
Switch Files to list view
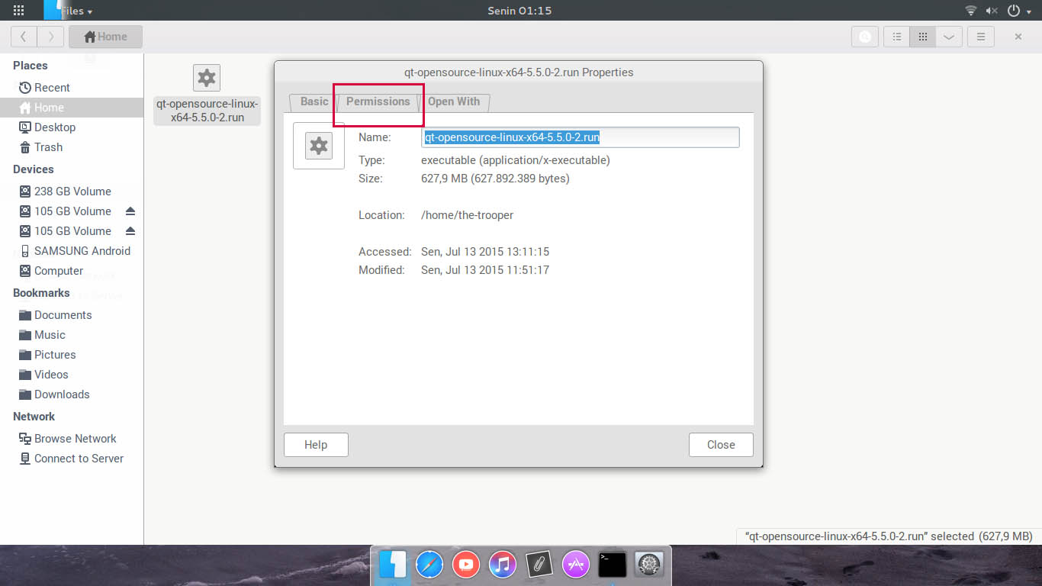point(896,37)
